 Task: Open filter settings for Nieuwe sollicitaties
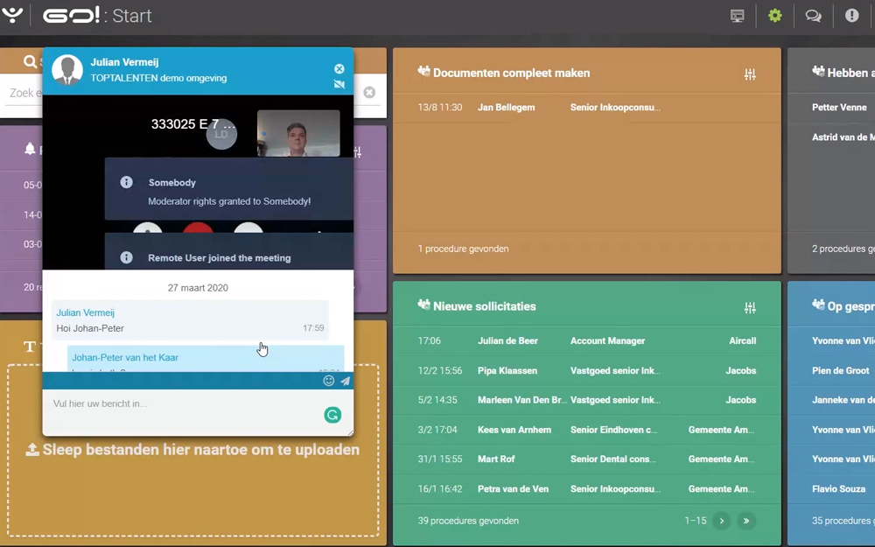tap(750, 307)
